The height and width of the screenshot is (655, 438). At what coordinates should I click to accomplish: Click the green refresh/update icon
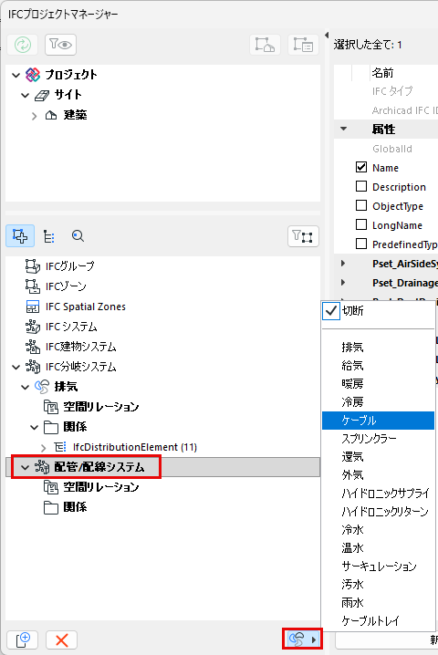pos(23,45)
